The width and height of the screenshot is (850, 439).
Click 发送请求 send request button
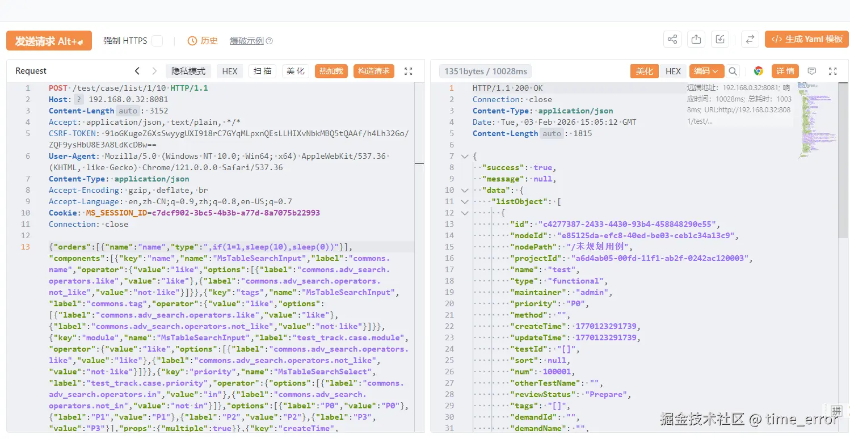pos(49,41)
